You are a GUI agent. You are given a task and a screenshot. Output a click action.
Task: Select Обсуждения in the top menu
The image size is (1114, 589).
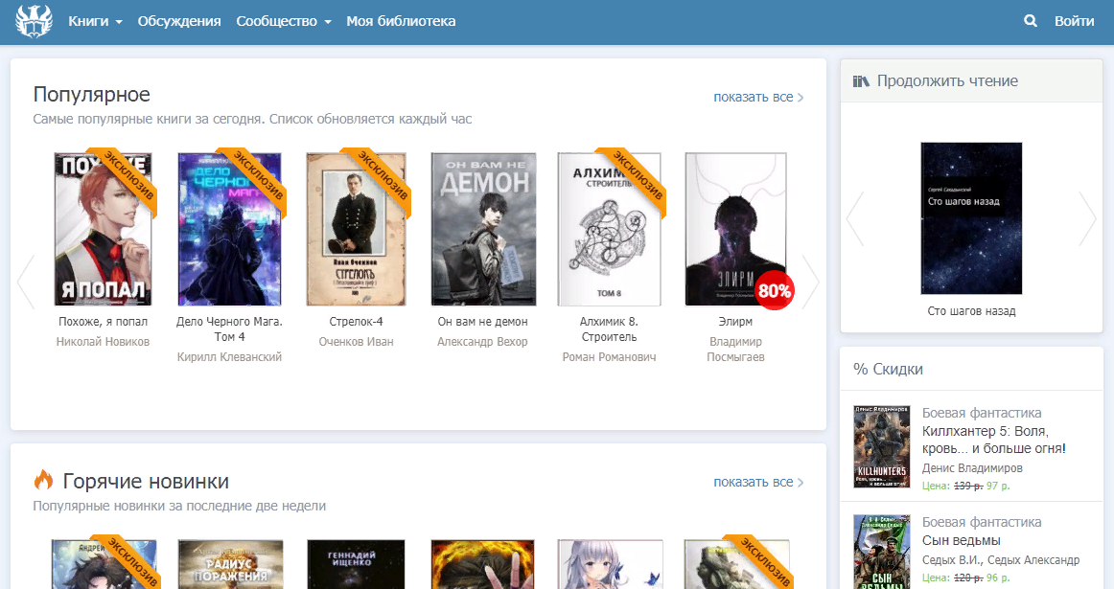tap(177, 19)
